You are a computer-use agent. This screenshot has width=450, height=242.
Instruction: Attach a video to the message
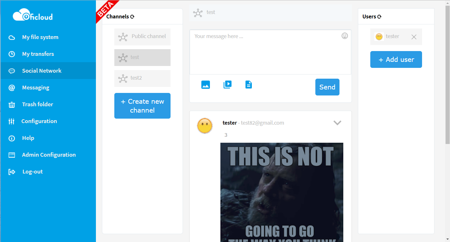227,84
